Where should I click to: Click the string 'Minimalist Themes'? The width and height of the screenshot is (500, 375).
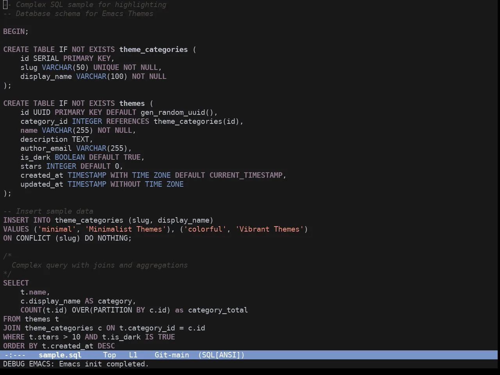click(126, 229)
